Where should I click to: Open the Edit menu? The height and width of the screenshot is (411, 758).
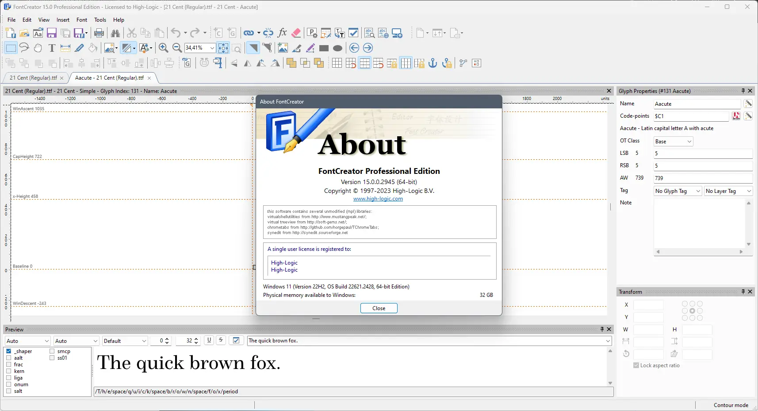[x=27, y=20]
